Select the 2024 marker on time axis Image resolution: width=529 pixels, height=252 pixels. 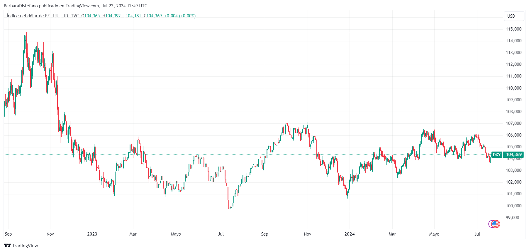(350, 234)
